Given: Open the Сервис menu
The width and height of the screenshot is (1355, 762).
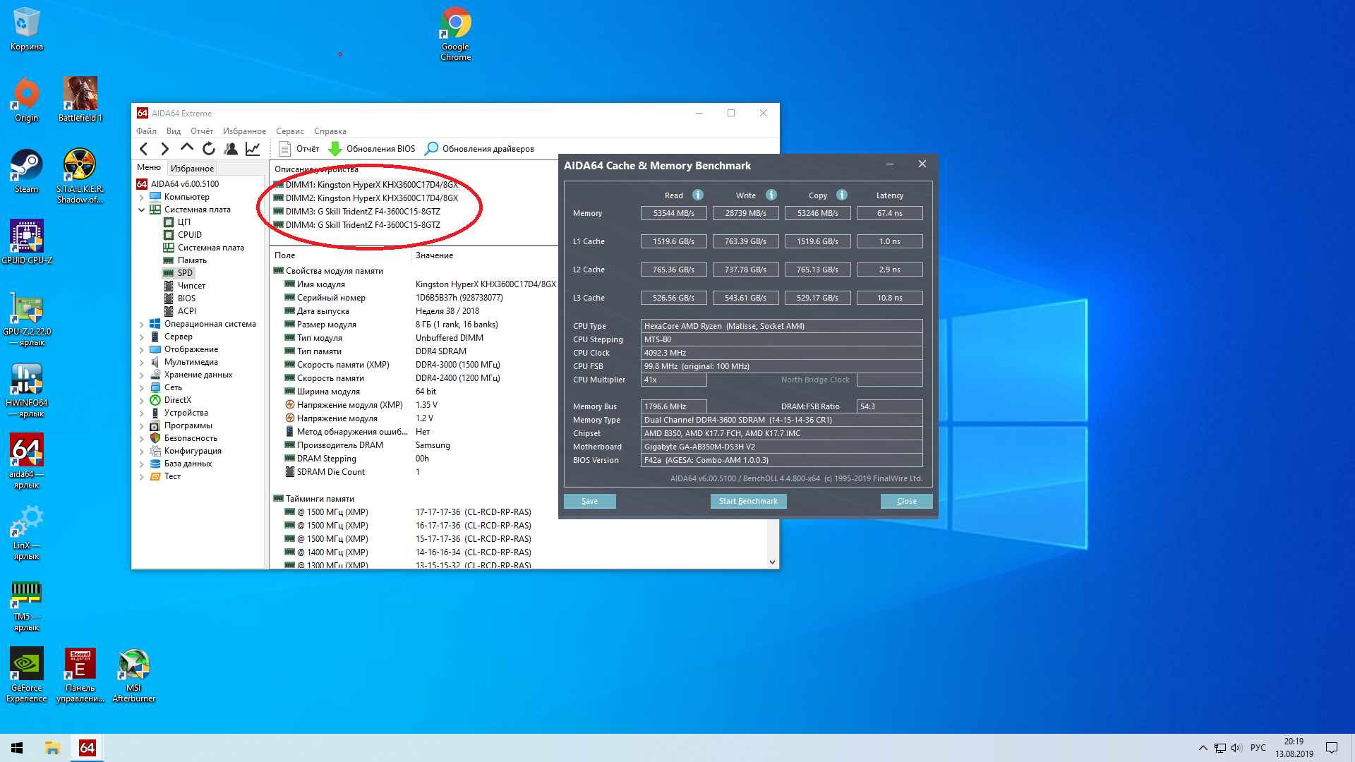Looking at the screenshot, I should (289, 131).
